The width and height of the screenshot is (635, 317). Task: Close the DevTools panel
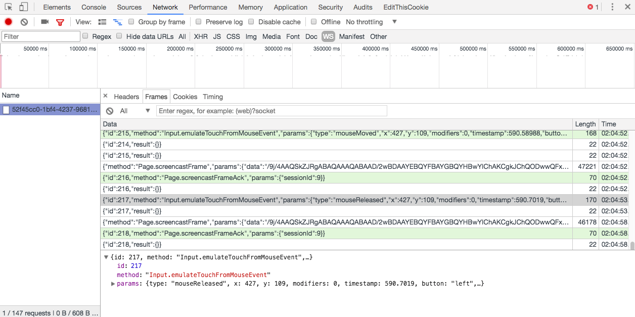click(x=627, y=7)
